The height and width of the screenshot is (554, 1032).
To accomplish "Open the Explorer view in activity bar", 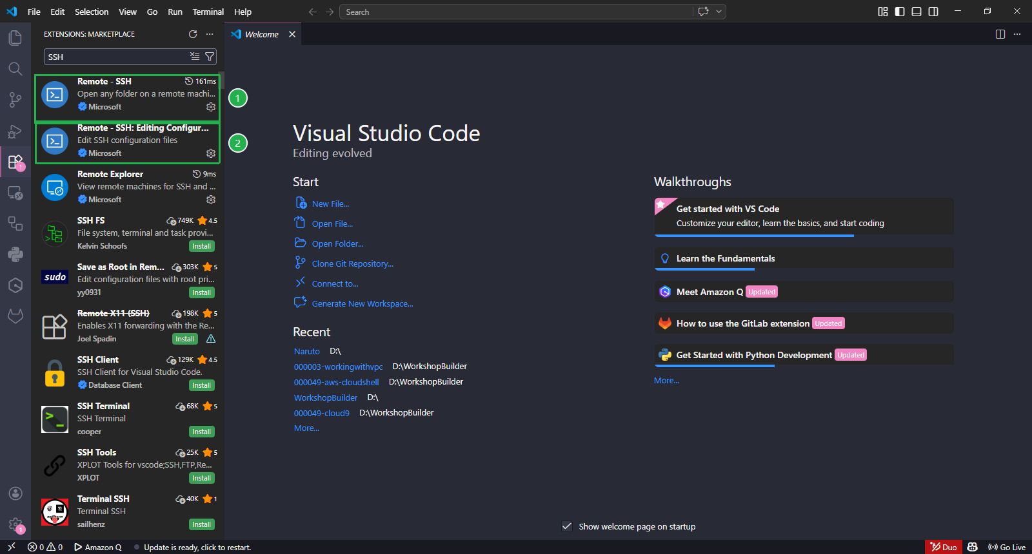I will pos(15,38).
